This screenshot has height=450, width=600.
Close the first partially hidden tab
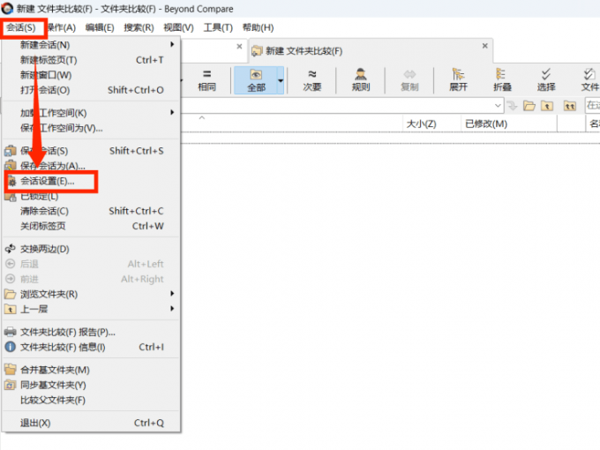pyautogui.click(x=239, y=46)
